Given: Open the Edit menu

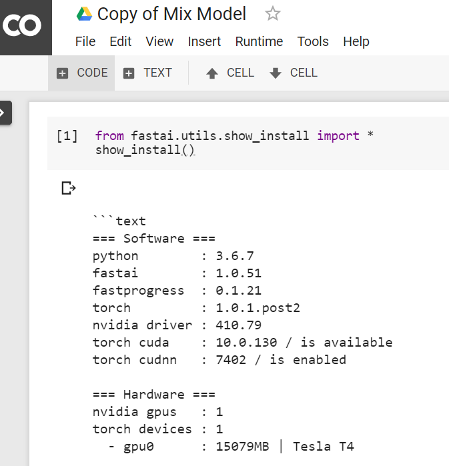Looking at the screenshot, I should [120, 41].
